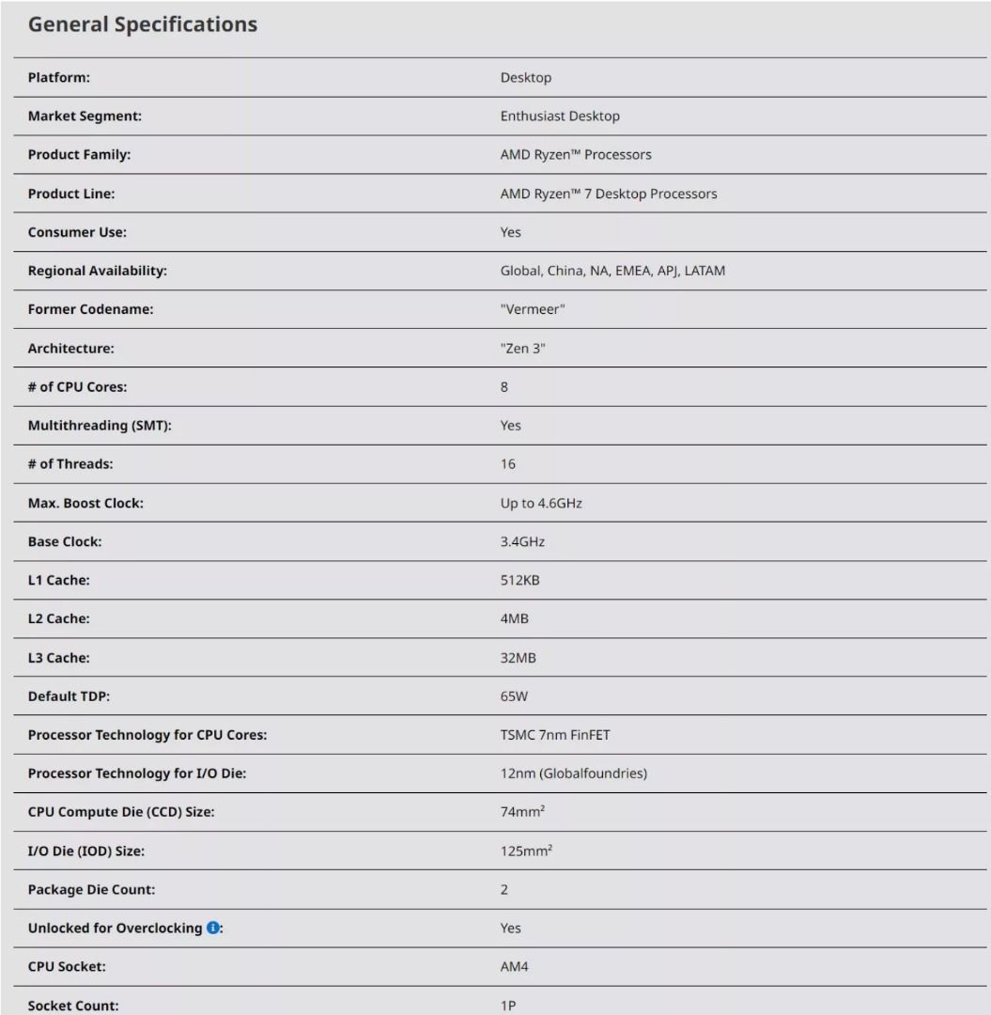
Task: Click the Base Clock label
Action: coord(65,542)
